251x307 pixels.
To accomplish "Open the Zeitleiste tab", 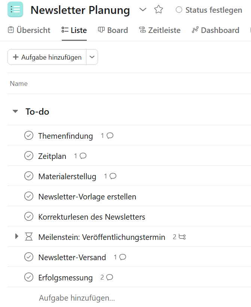I will [160, 30].
